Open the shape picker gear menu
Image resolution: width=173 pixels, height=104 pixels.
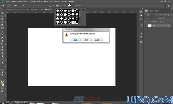coord(83,10)
